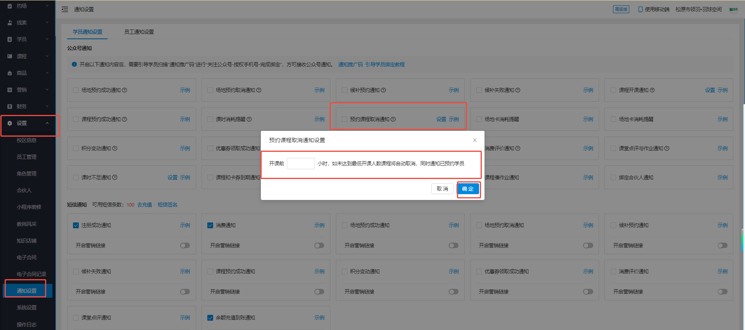Click the help icon next to 候补预约通知
This screenshot has width=745, height=330.
click(384, 90)
